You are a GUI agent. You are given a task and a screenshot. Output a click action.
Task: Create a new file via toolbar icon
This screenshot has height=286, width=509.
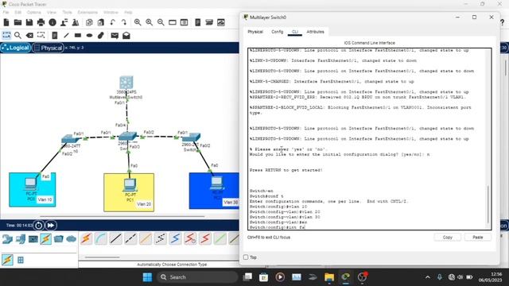click(6, 22)
